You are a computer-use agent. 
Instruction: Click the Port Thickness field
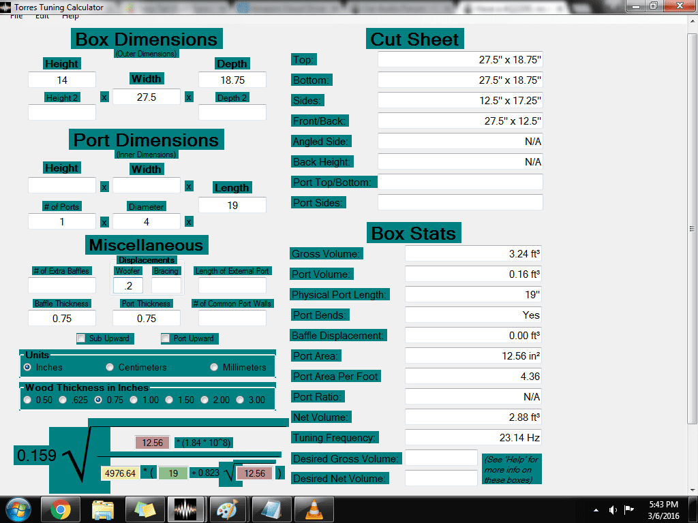click(x=147, y=319)
